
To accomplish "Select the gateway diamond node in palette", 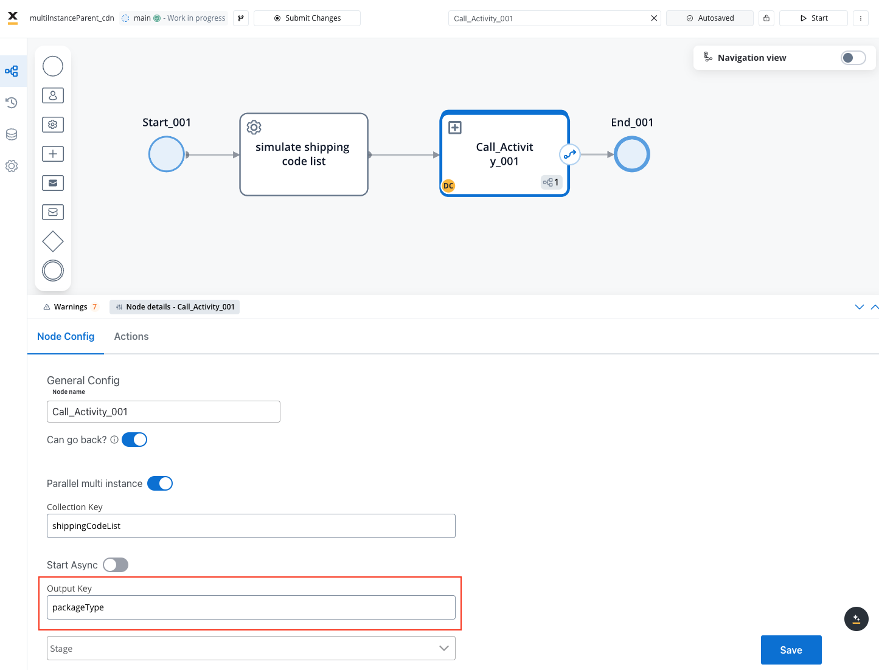I will [53, 241].
